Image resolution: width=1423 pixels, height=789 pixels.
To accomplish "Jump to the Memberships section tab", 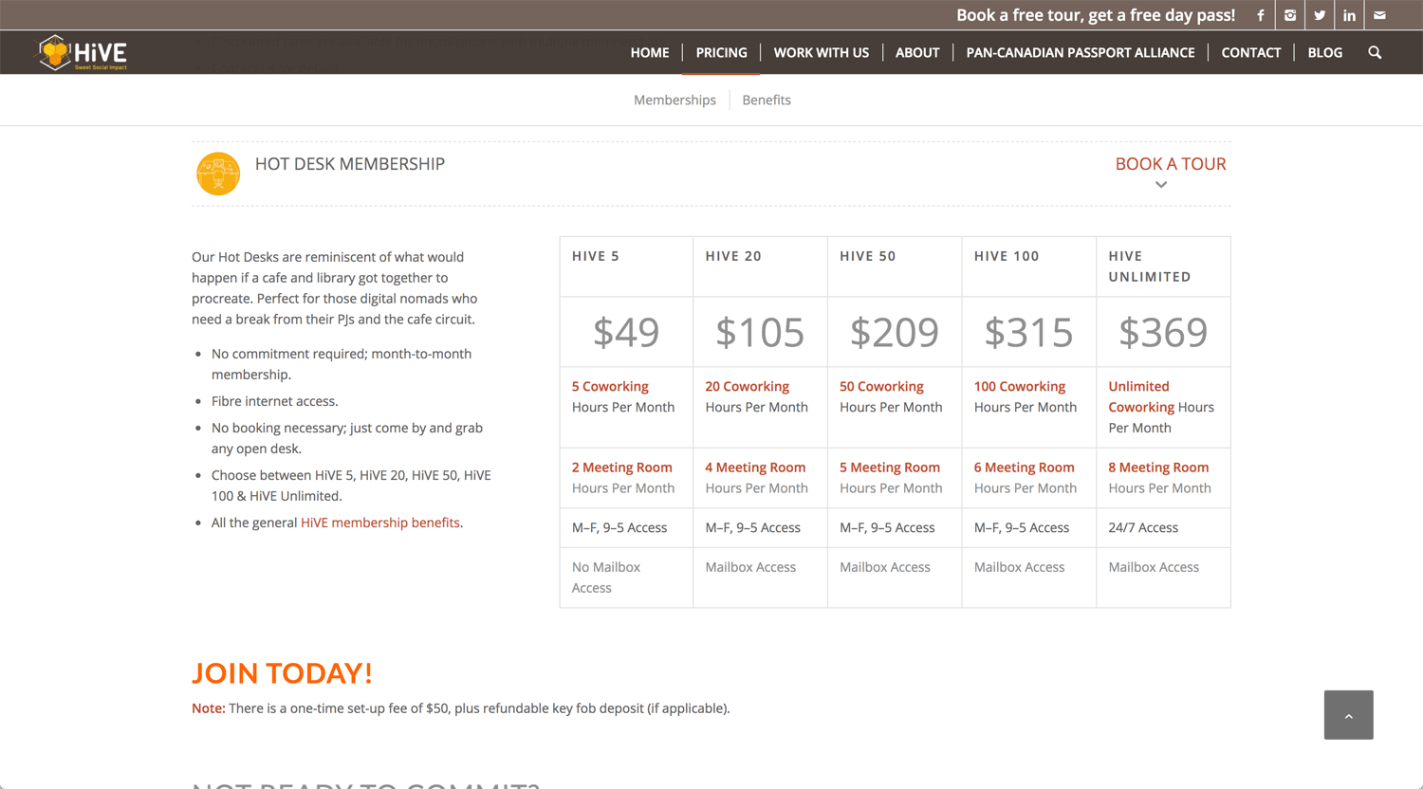I will pyautogui.click(x=675, y=100).
